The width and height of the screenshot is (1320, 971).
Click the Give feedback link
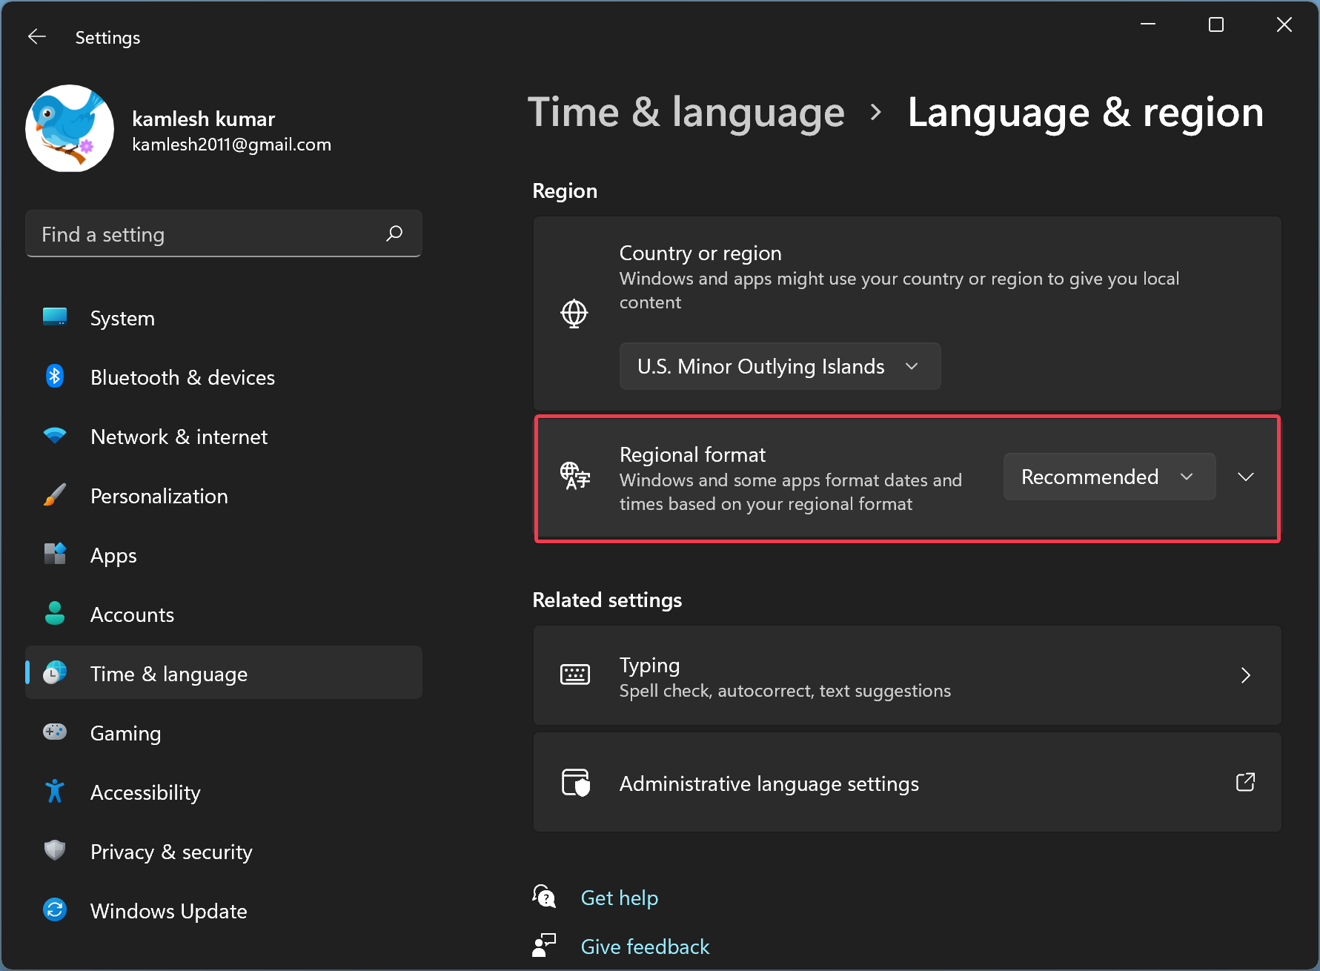pyautogui.click(x=645, y=947)
